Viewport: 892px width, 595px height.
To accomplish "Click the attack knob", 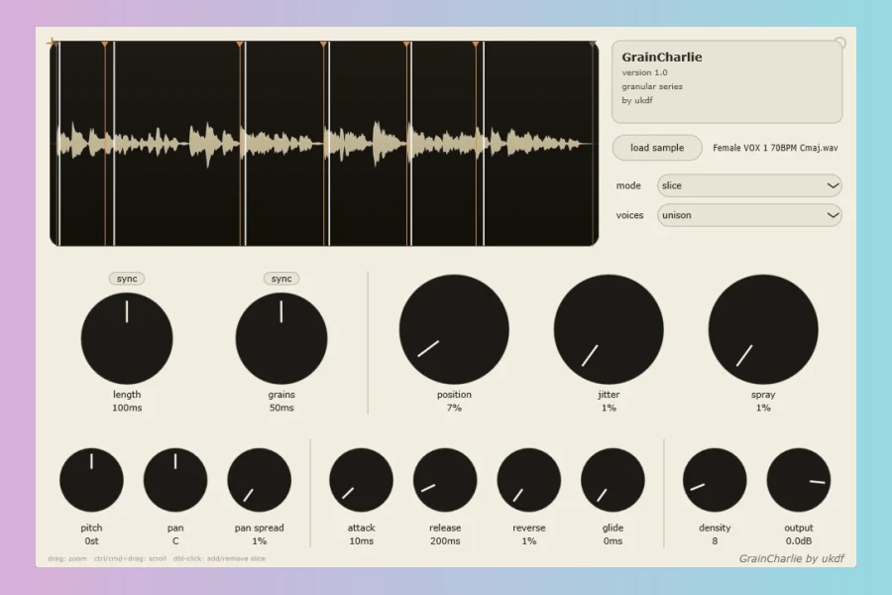I will click(361, 480).
